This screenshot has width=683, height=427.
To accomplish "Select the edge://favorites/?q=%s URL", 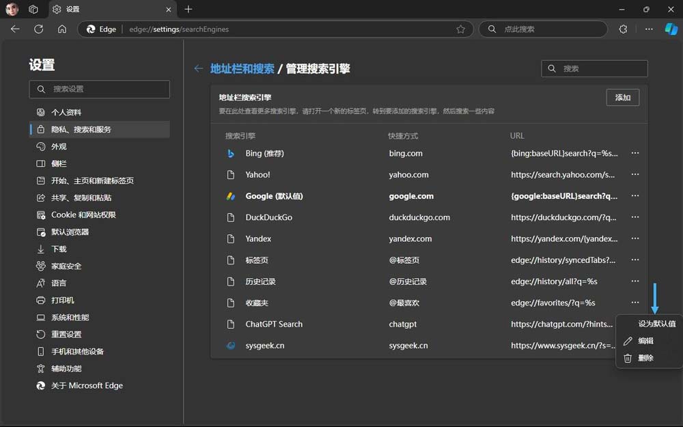I will [x=553, y=303].
